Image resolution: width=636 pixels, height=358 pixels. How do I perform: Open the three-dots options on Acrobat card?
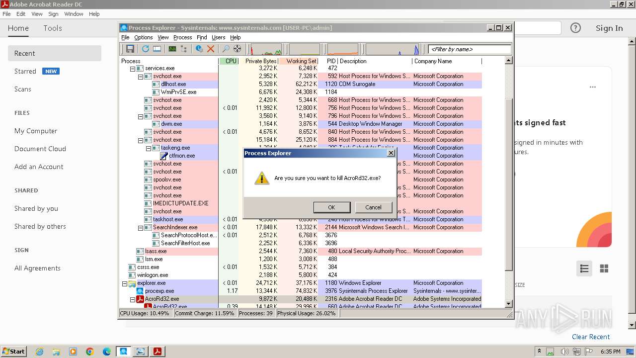click(593, 87)
